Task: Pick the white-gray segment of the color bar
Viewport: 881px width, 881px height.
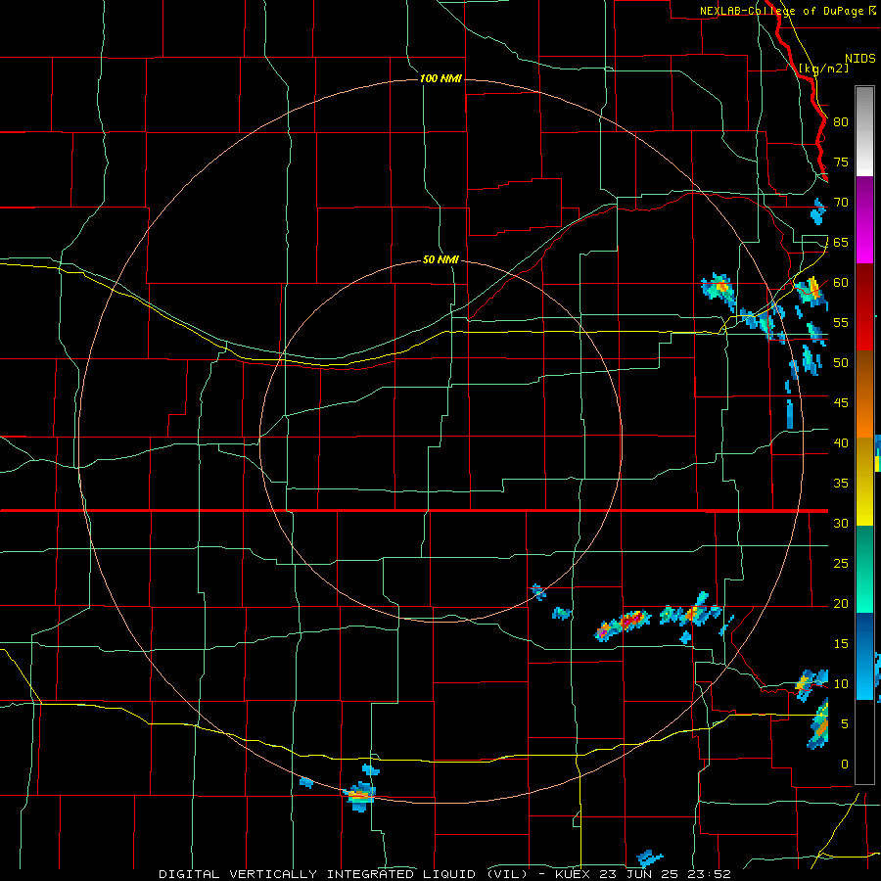Action: [864, 131]
